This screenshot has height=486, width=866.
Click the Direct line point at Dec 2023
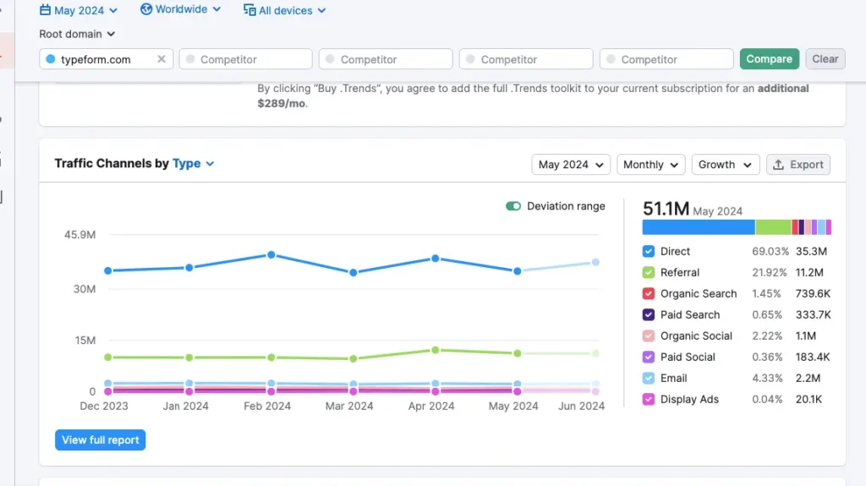pos(108,270)
